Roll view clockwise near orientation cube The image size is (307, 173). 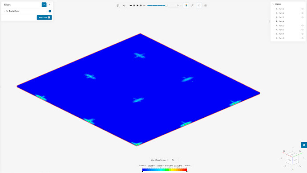click(x=300, y=166)
